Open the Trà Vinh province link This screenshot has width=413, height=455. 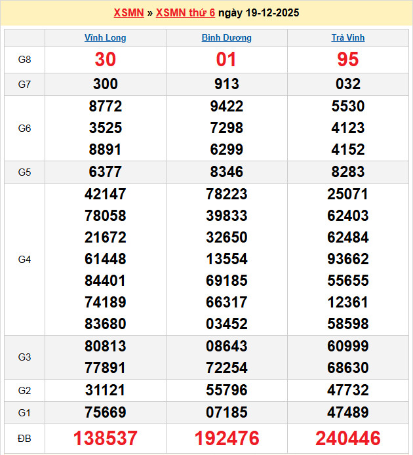(x=347, y=37)
